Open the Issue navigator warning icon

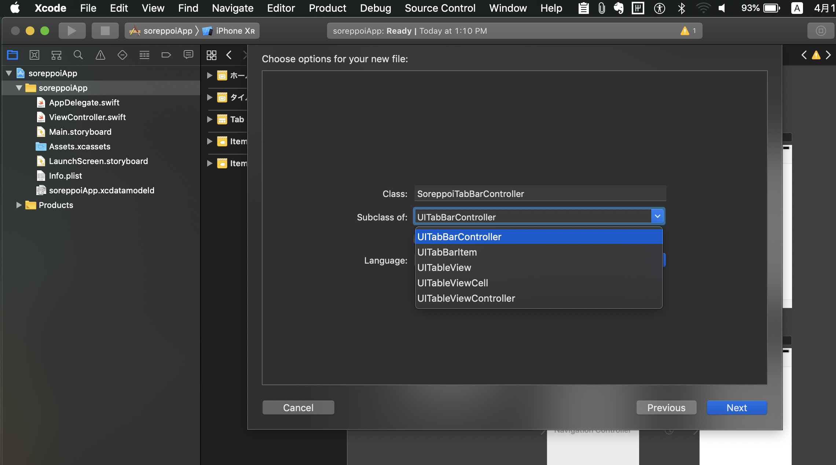pyautogui.click(x=100, y=55)
